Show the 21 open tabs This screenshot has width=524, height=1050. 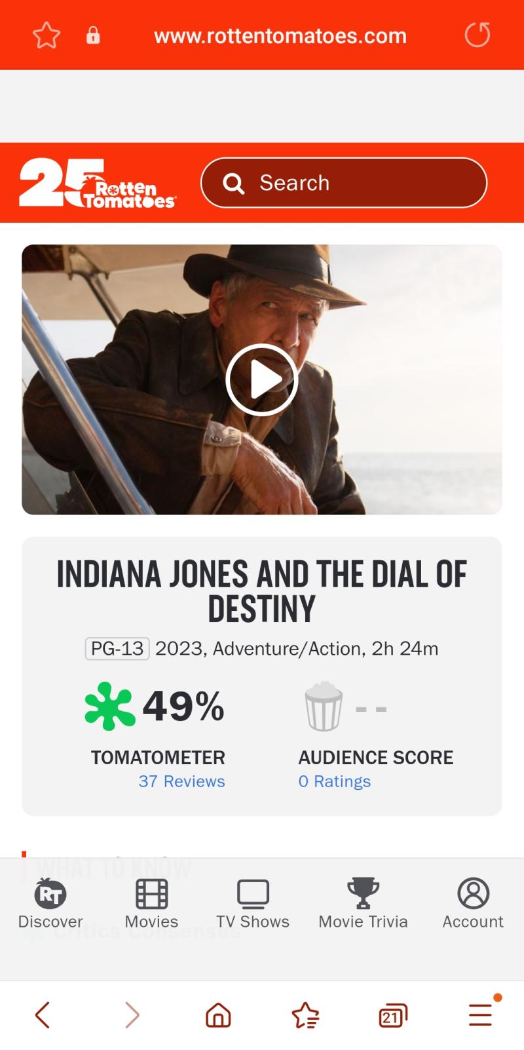[393, 1015]
